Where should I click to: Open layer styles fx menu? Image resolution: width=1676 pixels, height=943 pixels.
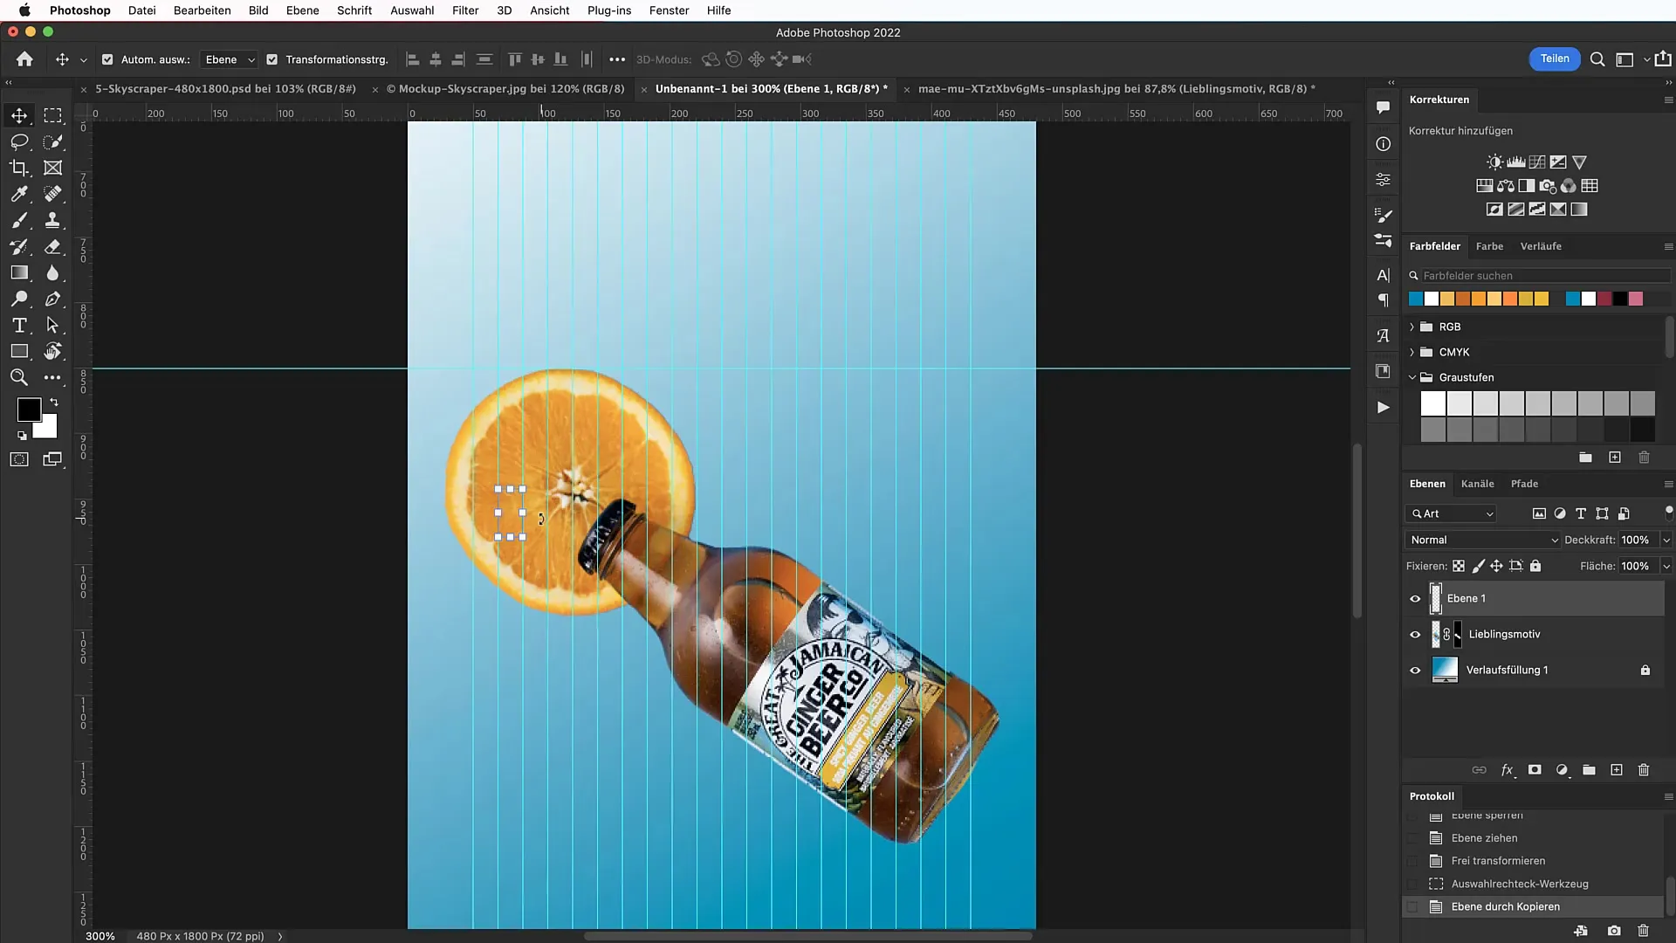click(x=1508, y=770)
